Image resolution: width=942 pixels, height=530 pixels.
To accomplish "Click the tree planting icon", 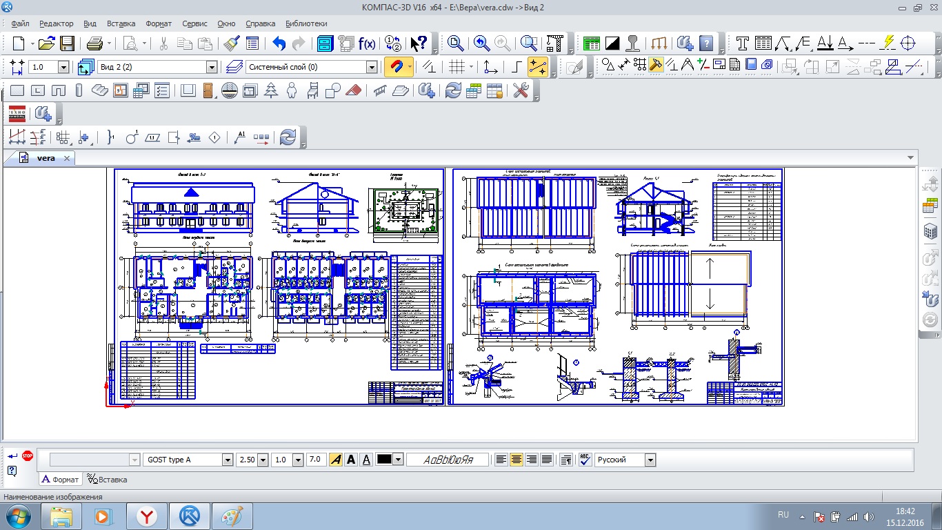I will pos(271,90).
